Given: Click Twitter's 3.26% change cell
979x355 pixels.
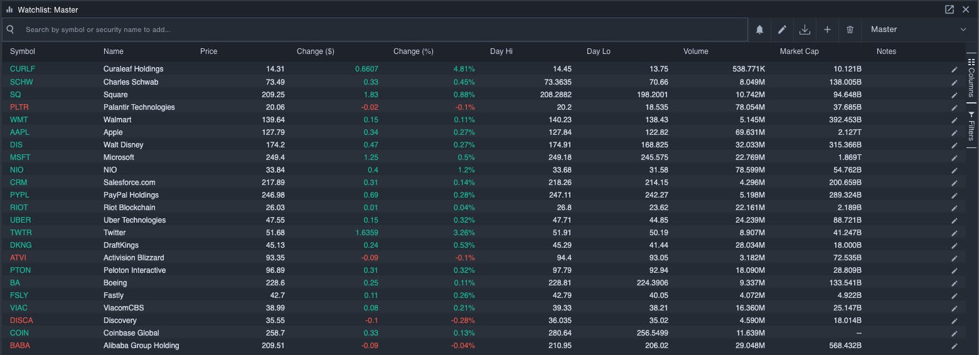Looking at the screenshot, I should tap(464, 233).
